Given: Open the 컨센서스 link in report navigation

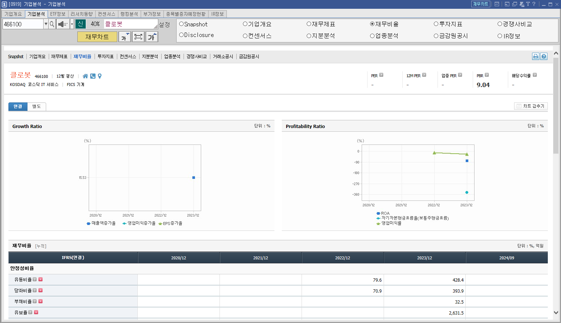Looking at the screenshot, I should tap(128, 56).
